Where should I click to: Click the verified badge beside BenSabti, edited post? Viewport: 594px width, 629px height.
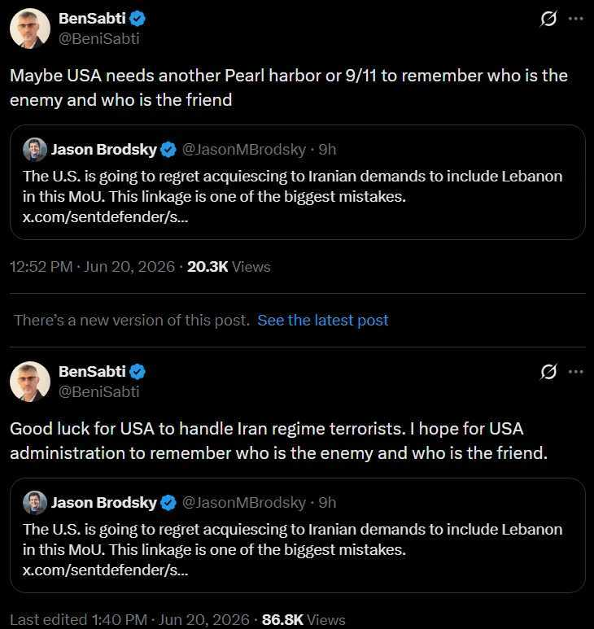(138, 372)
